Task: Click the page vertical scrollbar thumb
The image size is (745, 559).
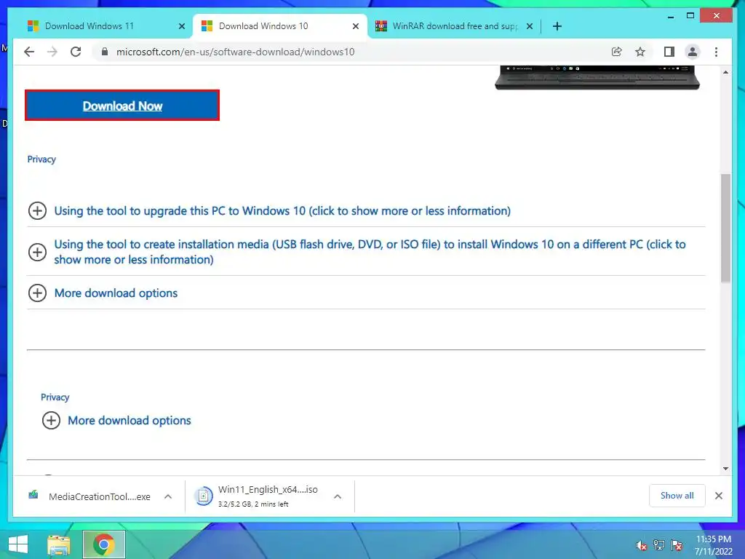Action: click(x=725, y=228)
